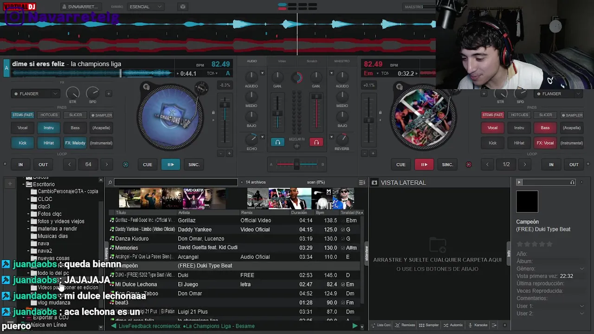
Task: Click the left turntable slip-mode icon
Action: [146, 87]
